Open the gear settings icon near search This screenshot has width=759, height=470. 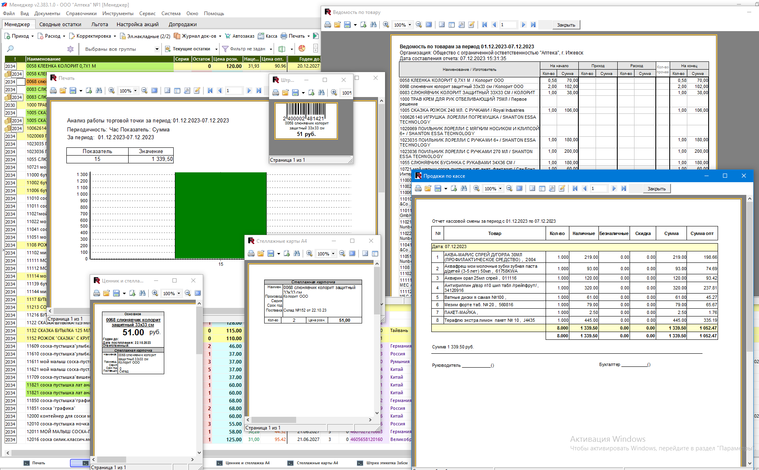click(x=70, y=49)
